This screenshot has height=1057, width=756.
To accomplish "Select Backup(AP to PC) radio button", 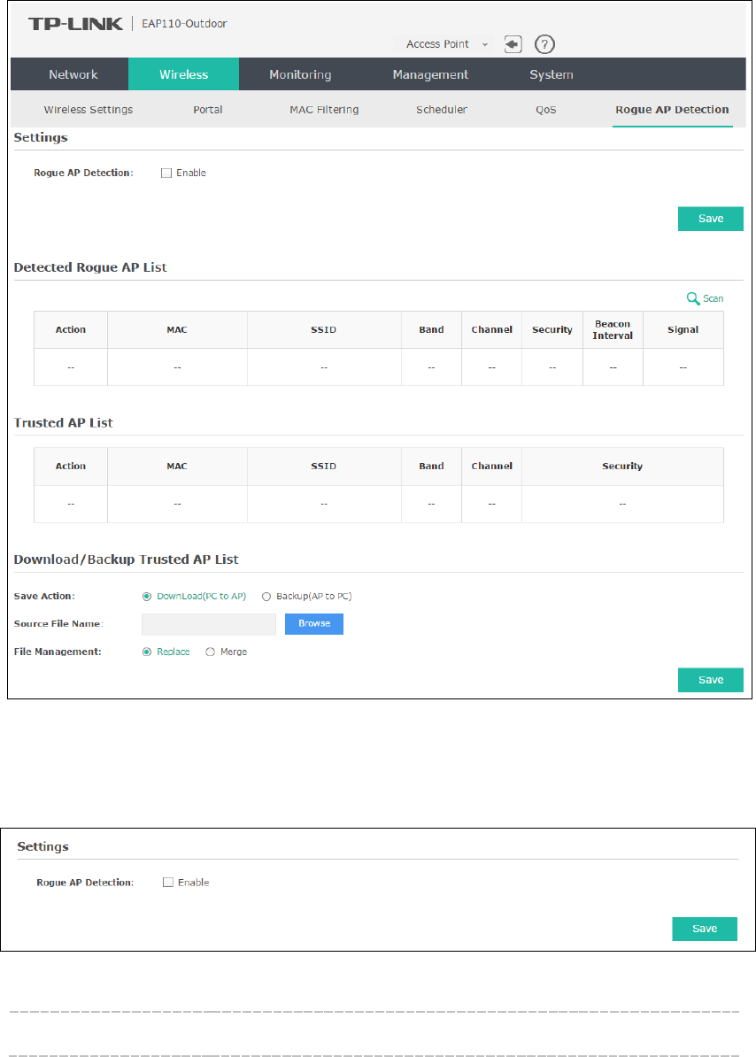I will [x=266, y=597].
